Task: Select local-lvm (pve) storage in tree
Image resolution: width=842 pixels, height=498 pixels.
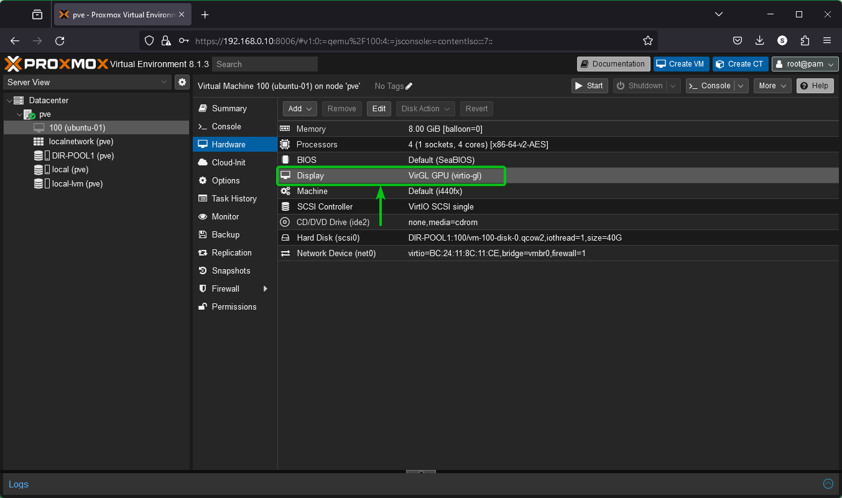Action: click(96, 184)
